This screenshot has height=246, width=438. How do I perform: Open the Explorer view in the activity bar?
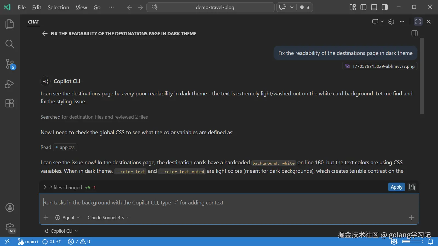tap(10, 24)
